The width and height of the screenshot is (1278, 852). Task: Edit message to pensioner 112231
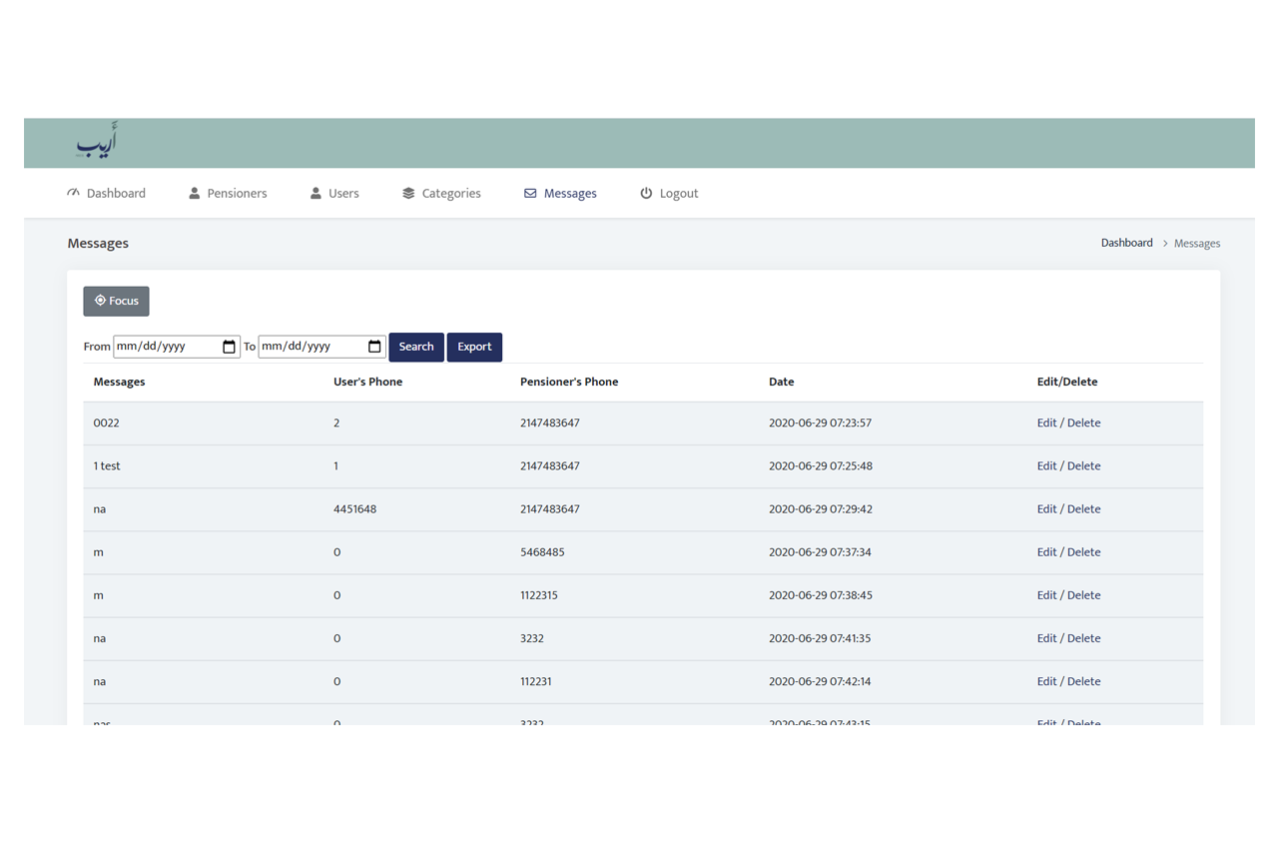pyautogui.click(x=1045, y=682)
